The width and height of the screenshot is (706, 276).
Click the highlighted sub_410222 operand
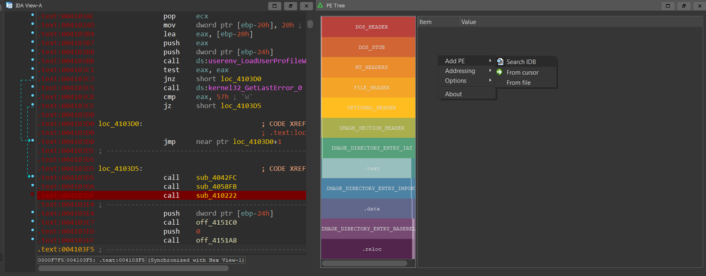(x=217, y=195)
